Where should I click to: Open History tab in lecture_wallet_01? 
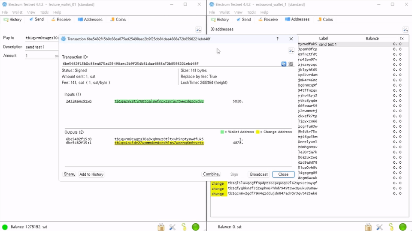(x=12, y=19)
